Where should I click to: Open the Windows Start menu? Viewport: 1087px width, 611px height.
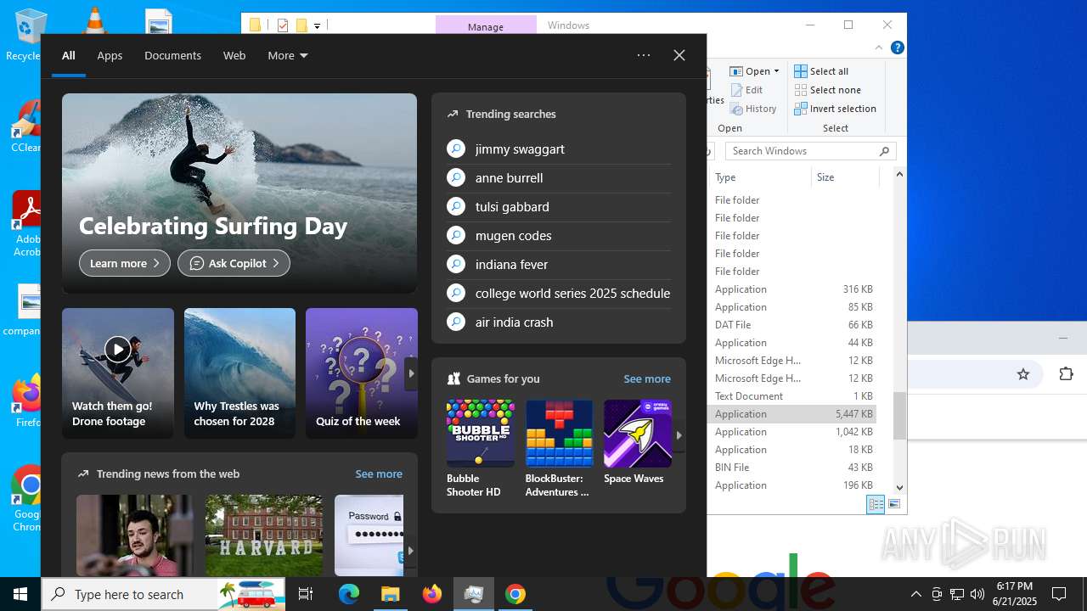(x=20, y=594)
